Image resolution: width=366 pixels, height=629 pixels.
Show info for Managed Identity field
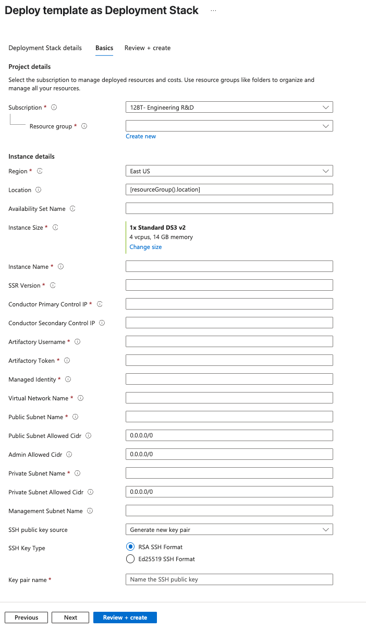click(68, 379)
